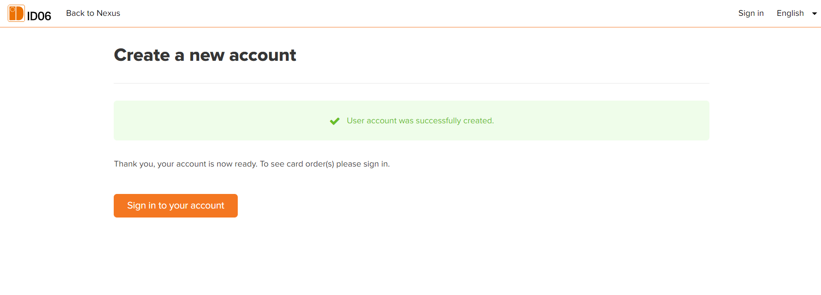The height and width of the screenshot is (295, 821).
Task: Select the English language label
Action: click(790, 13)
